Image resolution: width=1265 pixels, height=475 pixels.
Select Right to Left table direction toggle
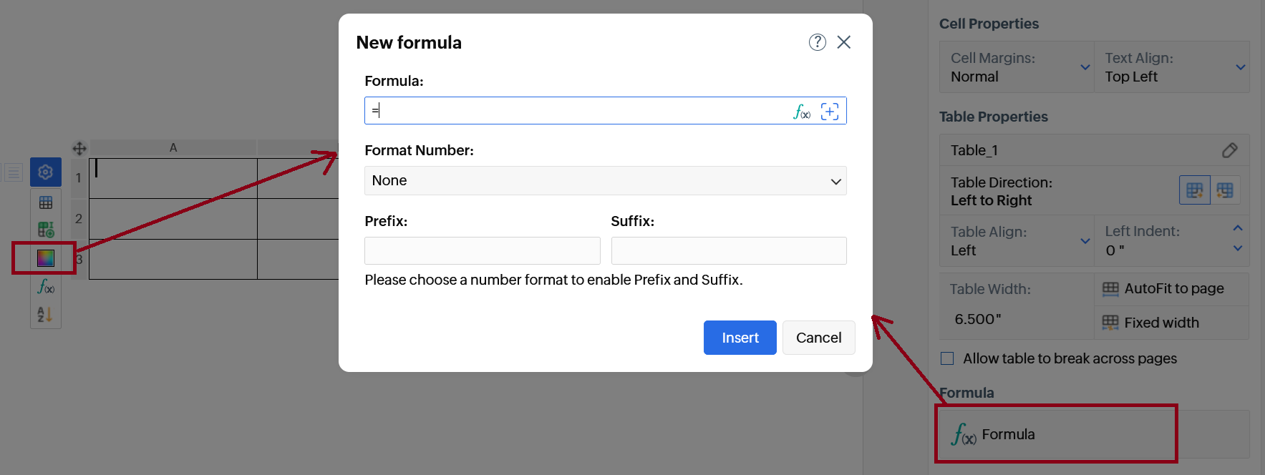1225,190
